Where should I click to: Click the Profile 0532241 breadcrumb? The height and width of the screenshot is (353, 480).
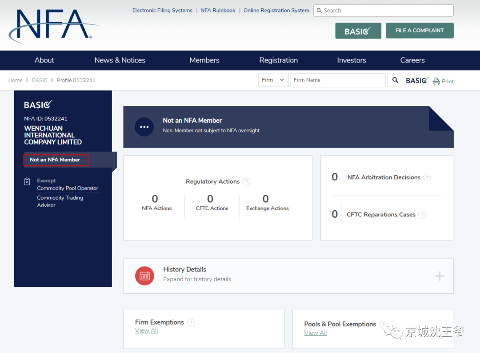(x=76, y=80)
